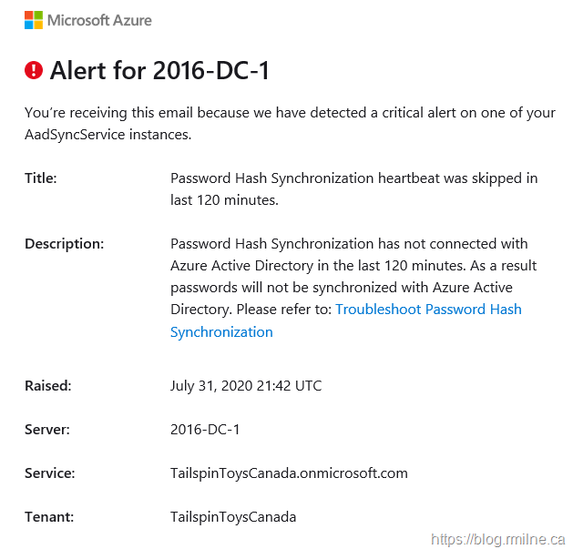Click the description text about Azure Active Directory
The height and width of the screenshot is (549, 573).
pos(353,277)
